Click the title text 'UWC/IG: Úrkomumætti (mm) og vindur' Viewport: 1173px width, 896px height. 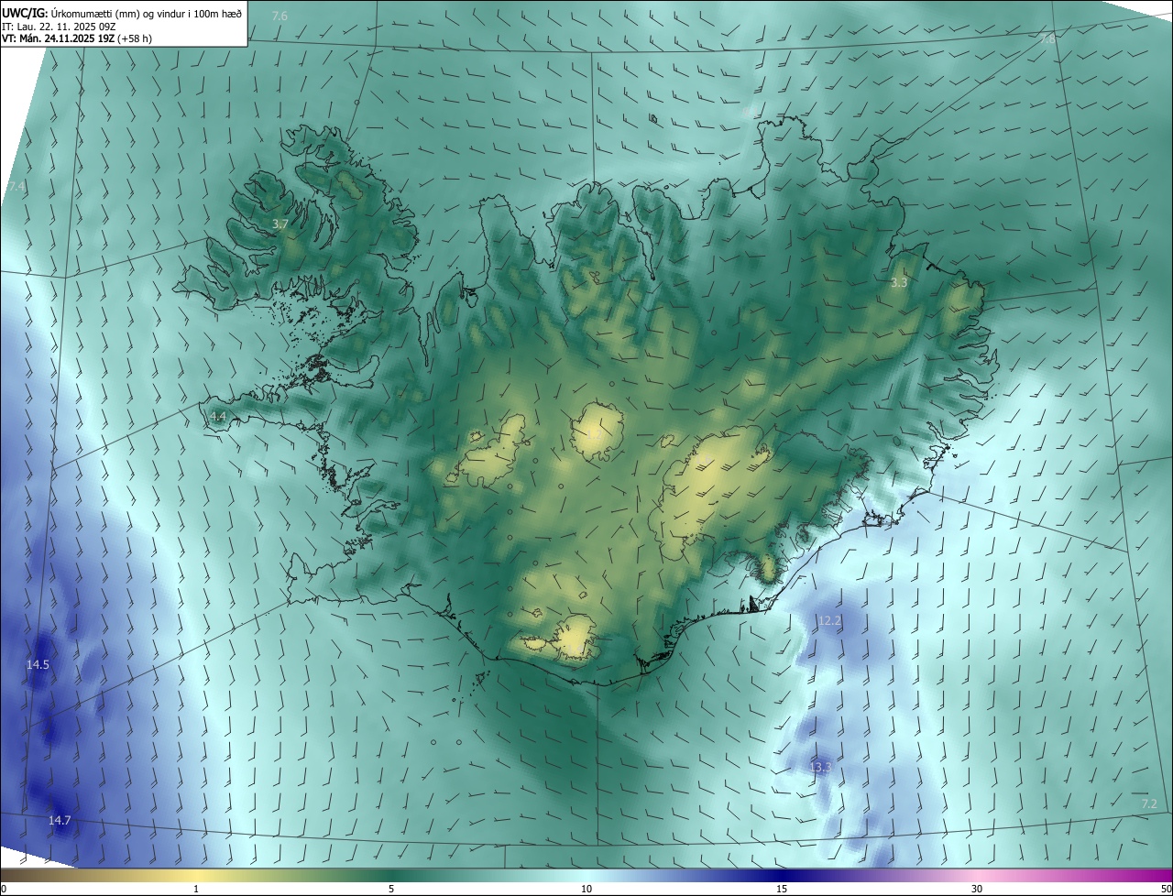(93, 13)
